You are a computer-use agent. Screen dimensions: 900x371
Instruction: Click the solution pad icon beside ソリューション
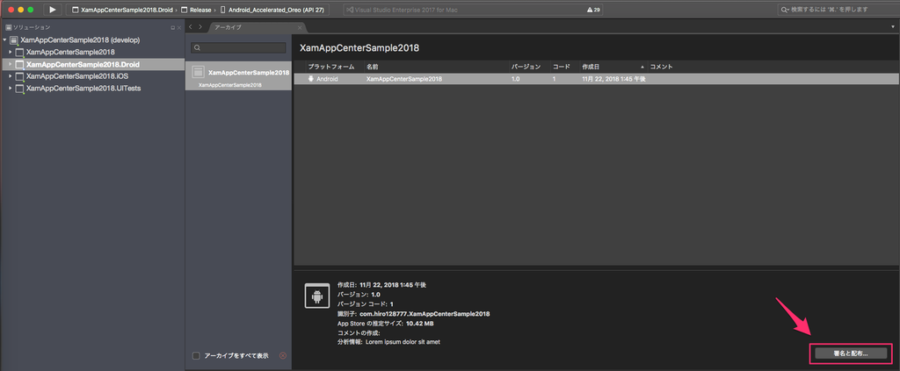[9, 27]
